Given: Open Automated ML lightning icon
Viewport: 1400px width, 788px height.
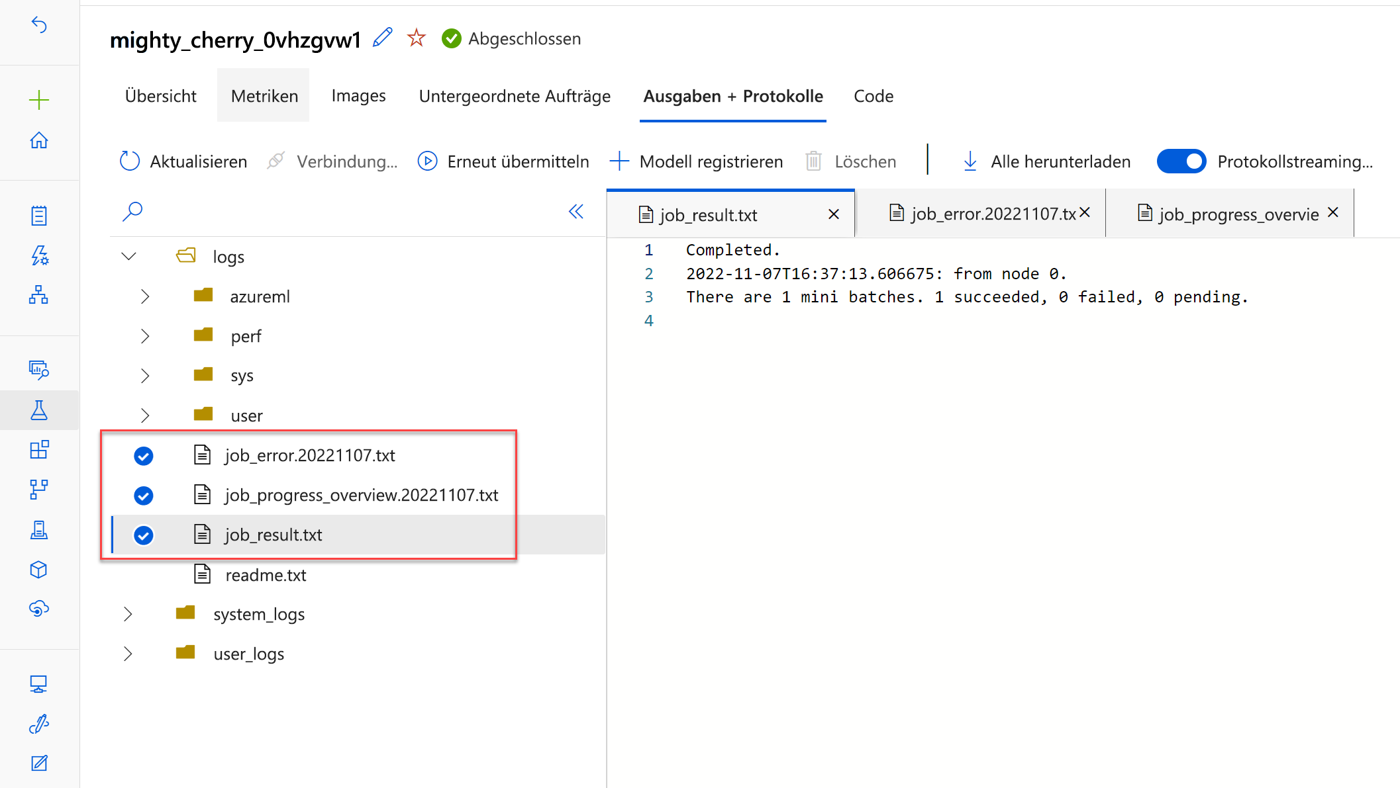Looking at the screenshot, I should click(39, 255).
